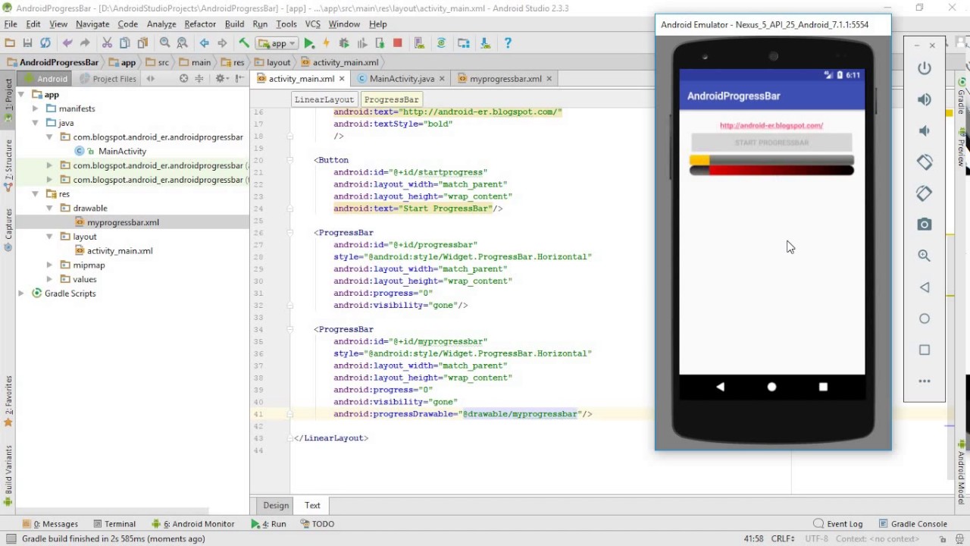Image resolution: width=970 pixels, height=546 pixels.
Task: Click the Debug app bug icon
Action: click(344, 43)
